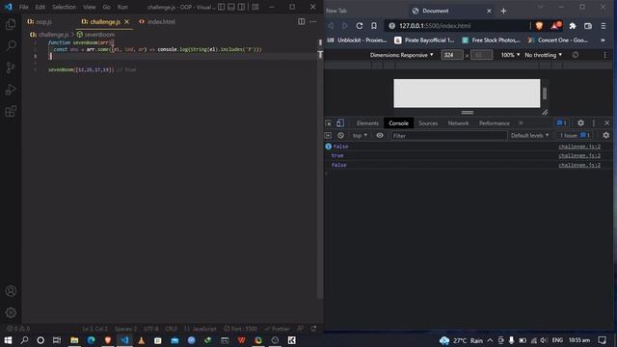Click the VS Code taskbar icon
The width and height of the screenshot is (617, 347).
tap(124, 340)
